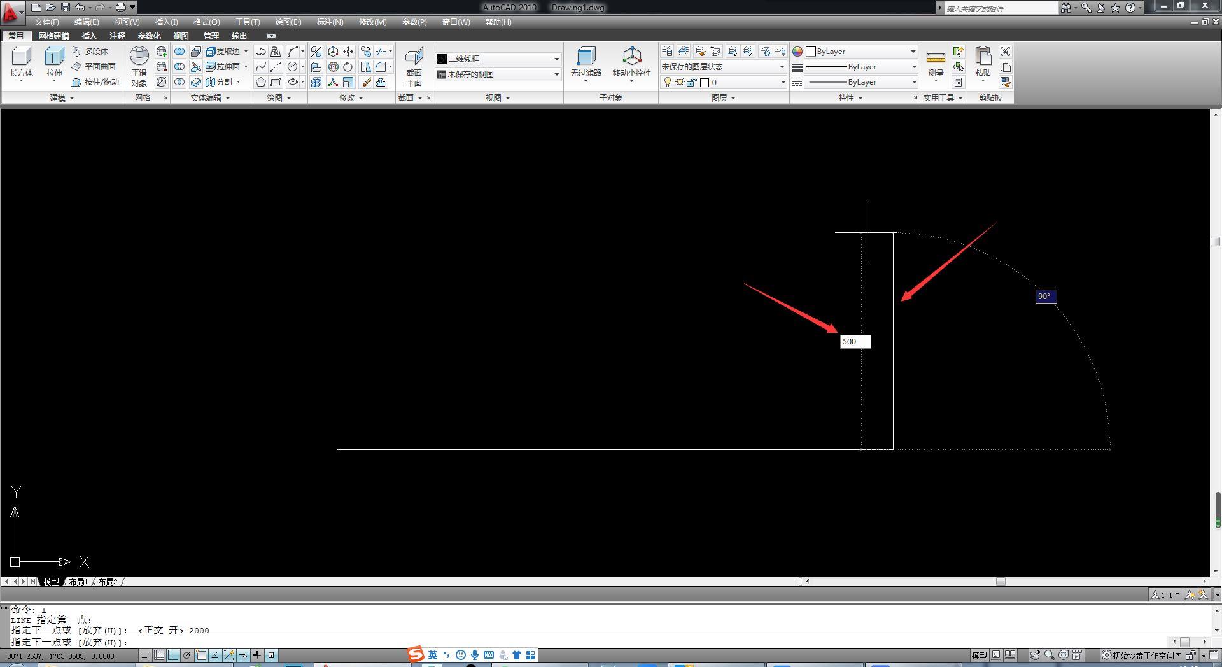Open the 文件(F) menu
1222x667 pixels.
47,22
